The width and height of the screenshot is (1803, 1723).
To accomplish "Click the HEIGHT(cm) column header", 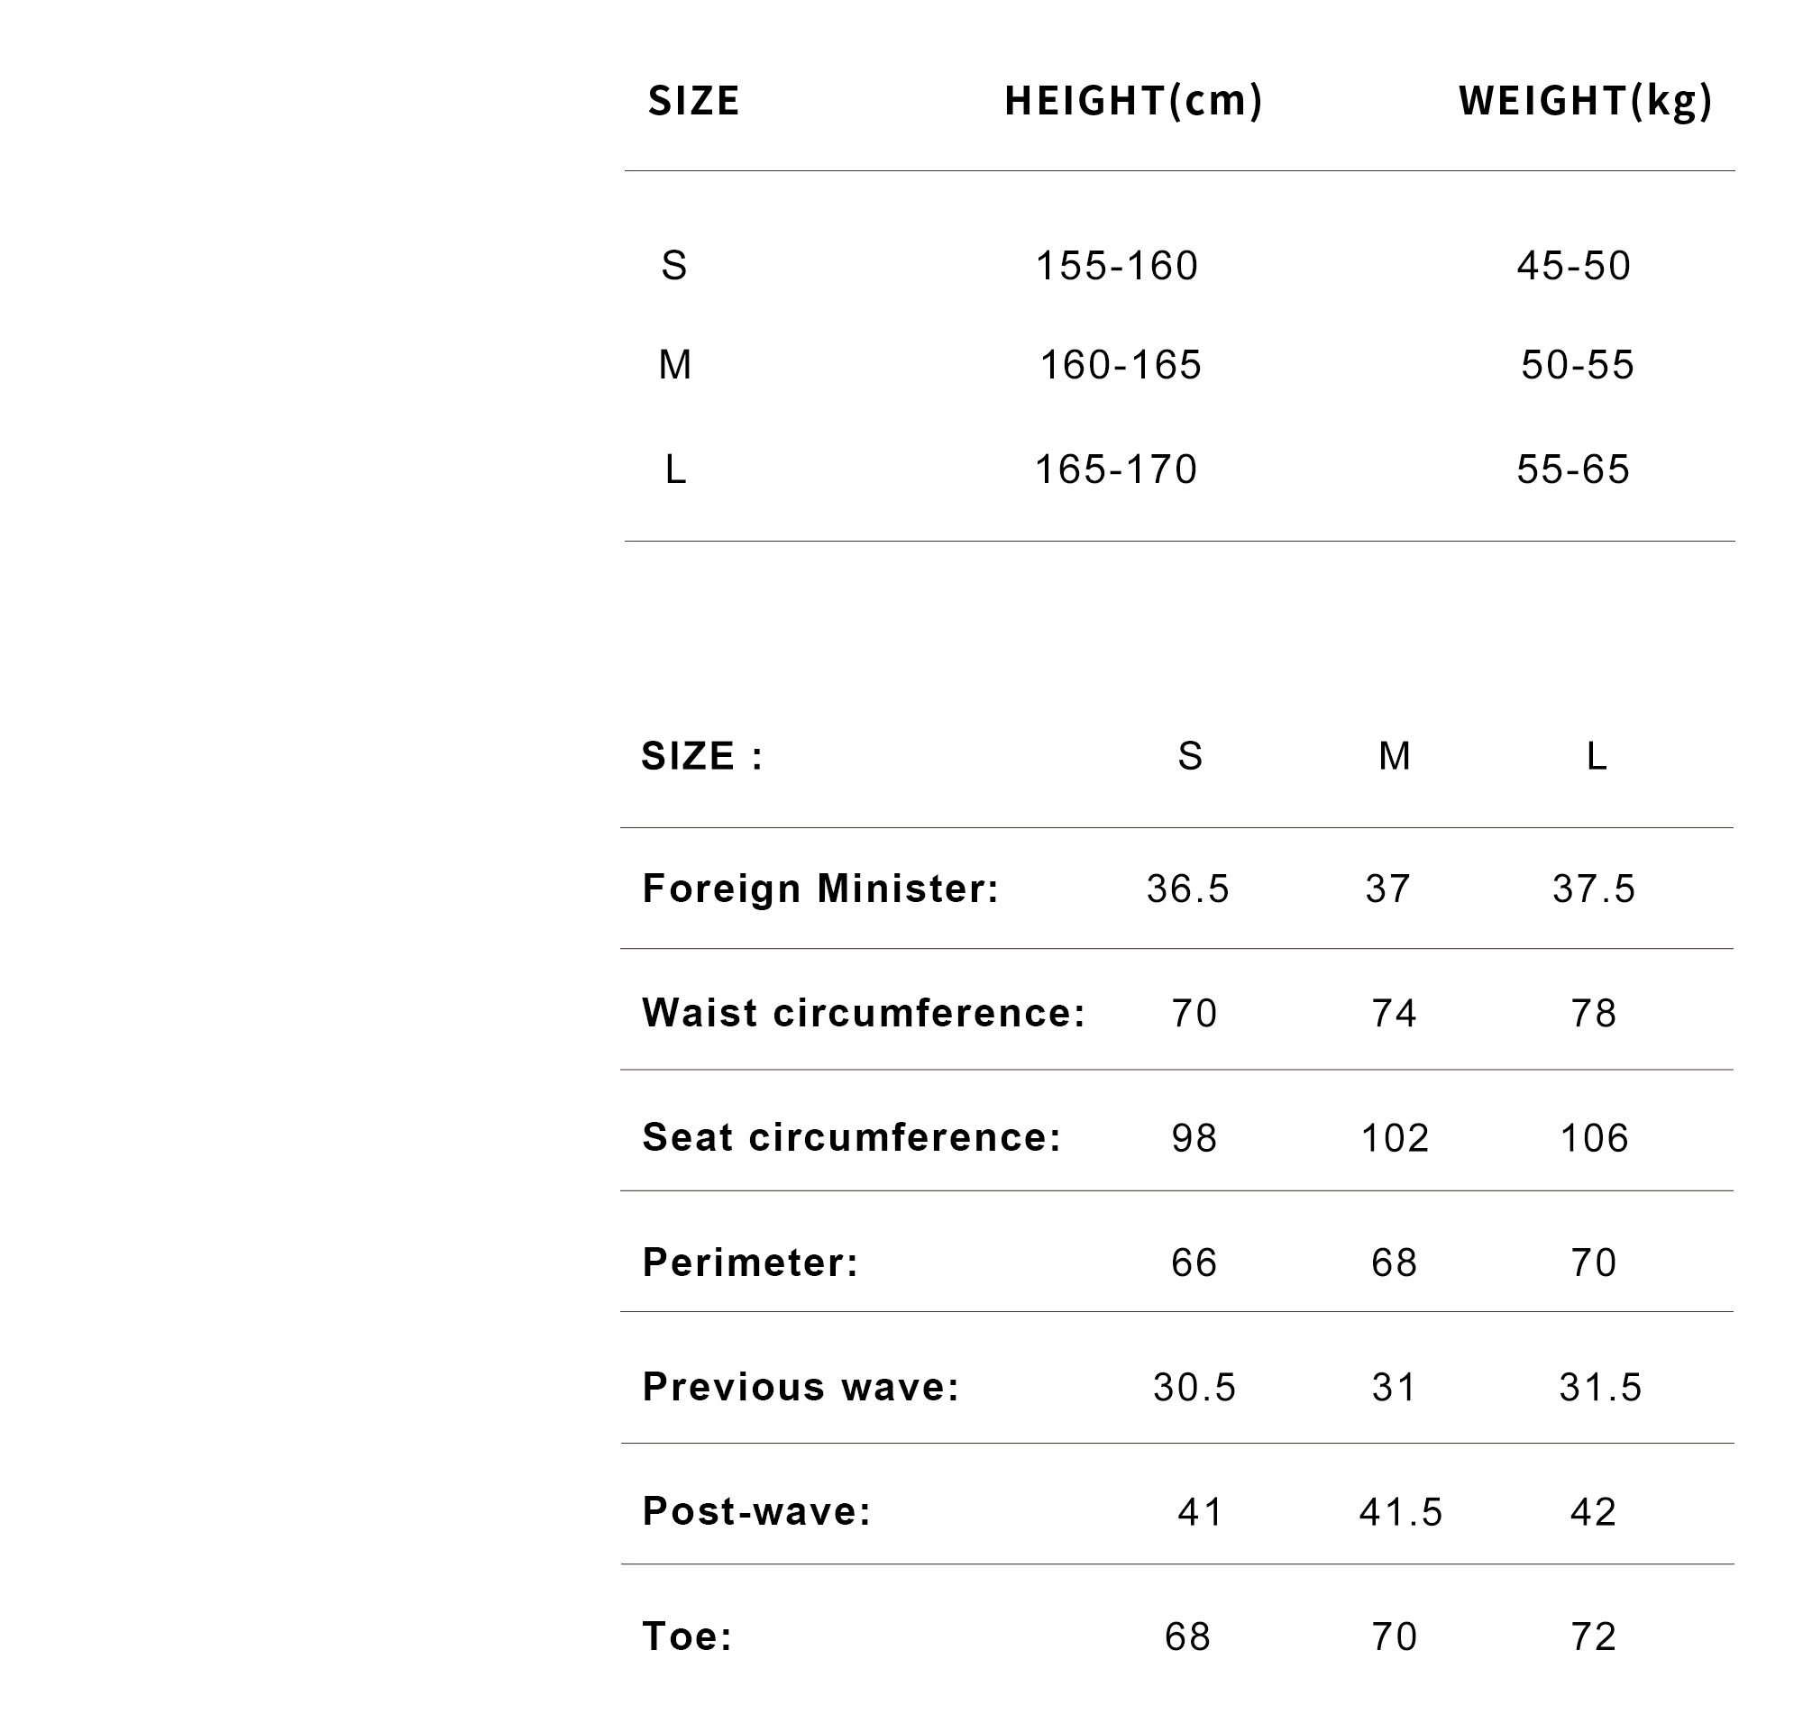I will 1133,100.
